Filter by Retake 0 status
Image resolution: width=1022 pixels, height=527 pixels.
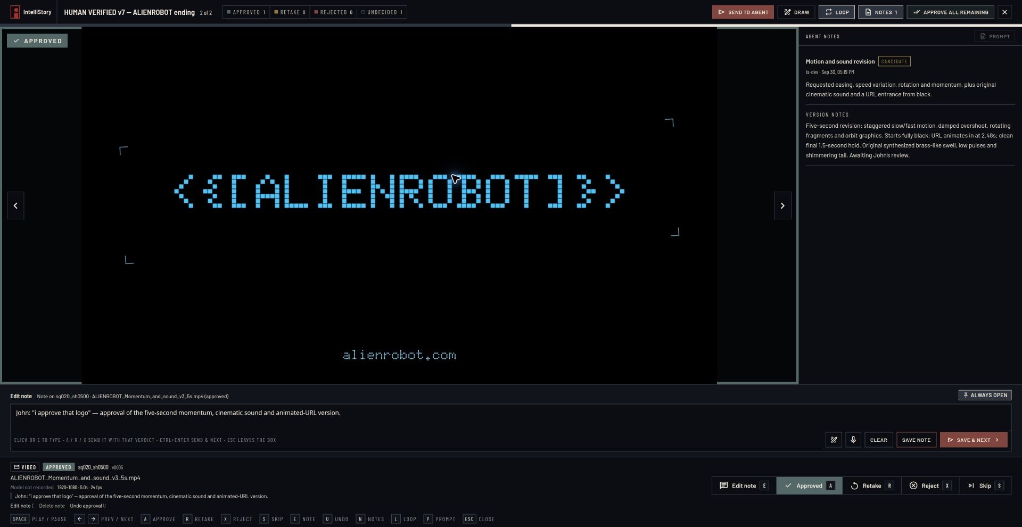click(290, 12)
